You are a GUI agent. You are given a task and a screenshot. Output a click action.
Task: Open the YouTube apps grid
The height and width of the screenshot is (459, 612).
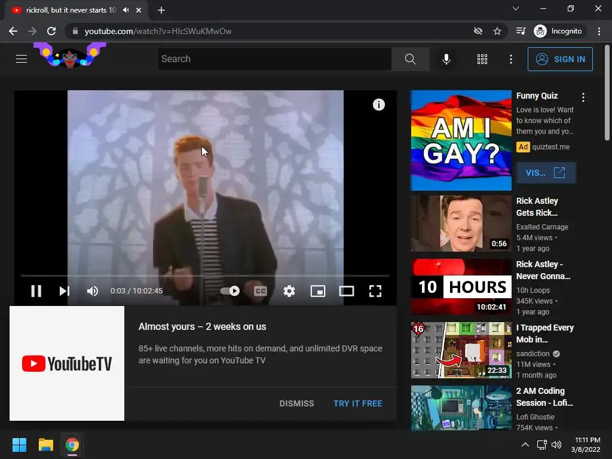(482, 59)
